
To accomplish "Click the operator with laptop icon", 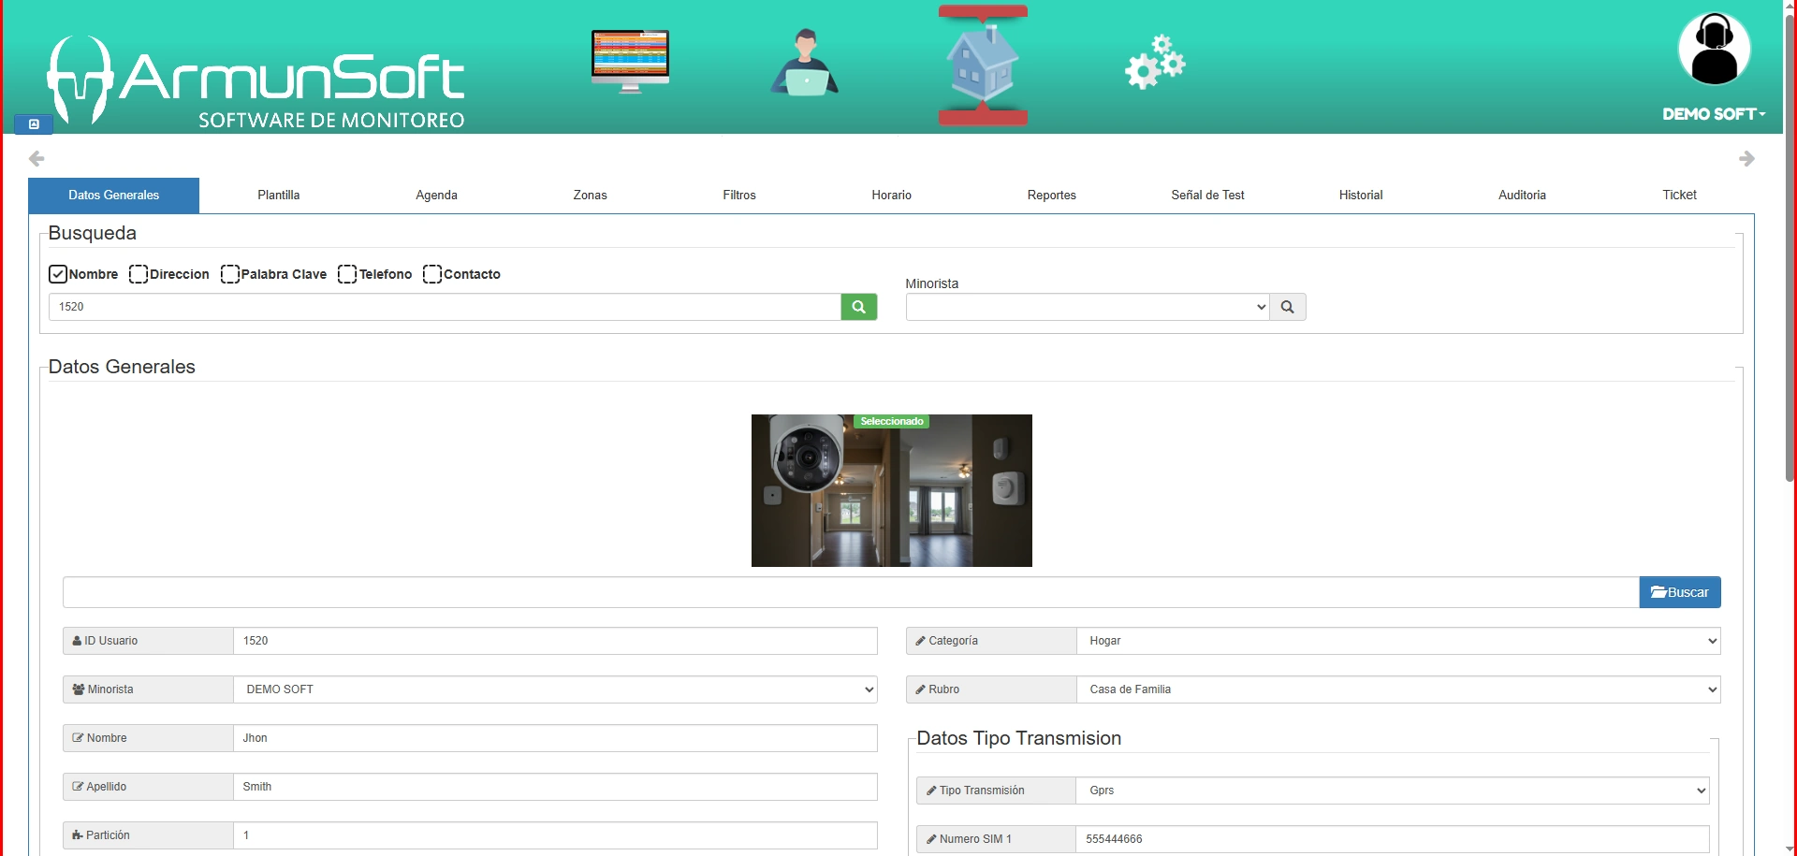I will click(x=804, y=63).
